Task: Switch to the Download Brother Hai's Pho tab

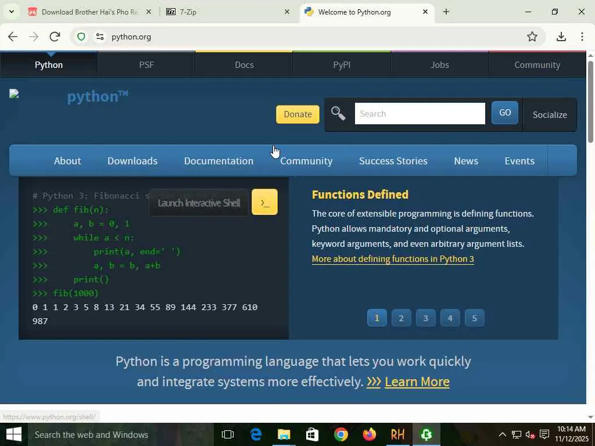Action: coord(90,12)
